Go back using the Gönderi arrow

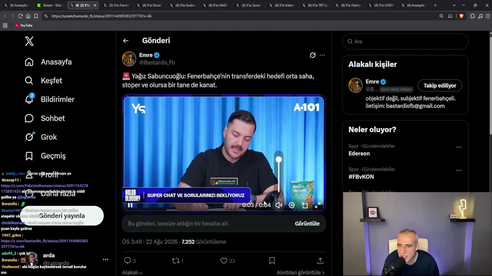click(126, 41)
